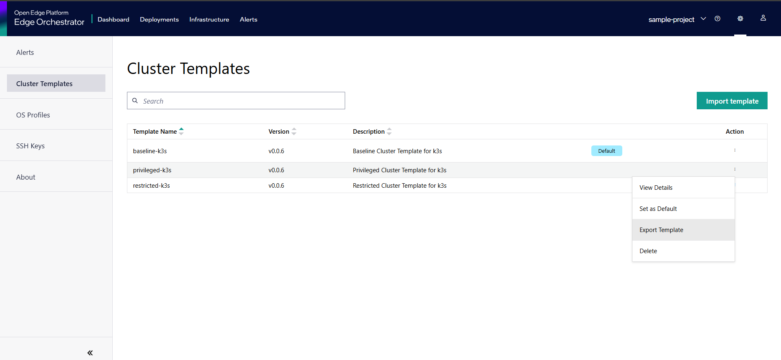Open the settings gear icon
781x360 pixels.
coord(740,19)
